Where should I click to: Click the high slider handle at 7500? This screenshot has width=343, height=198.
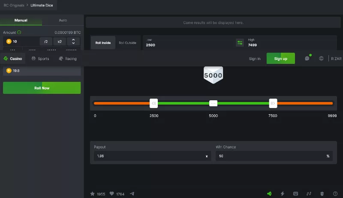(x=273, y=103)
